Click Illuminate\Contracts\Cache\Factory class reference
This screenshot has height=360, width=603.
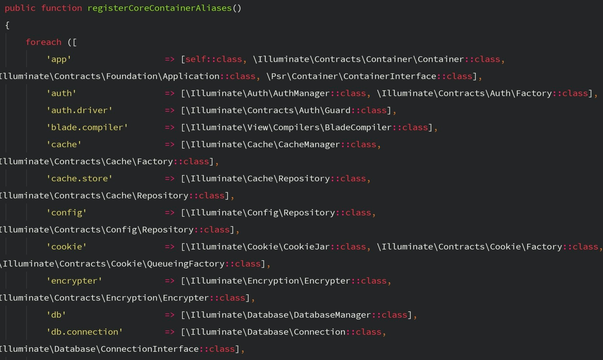pyautogui.click(x=104, y=162)
